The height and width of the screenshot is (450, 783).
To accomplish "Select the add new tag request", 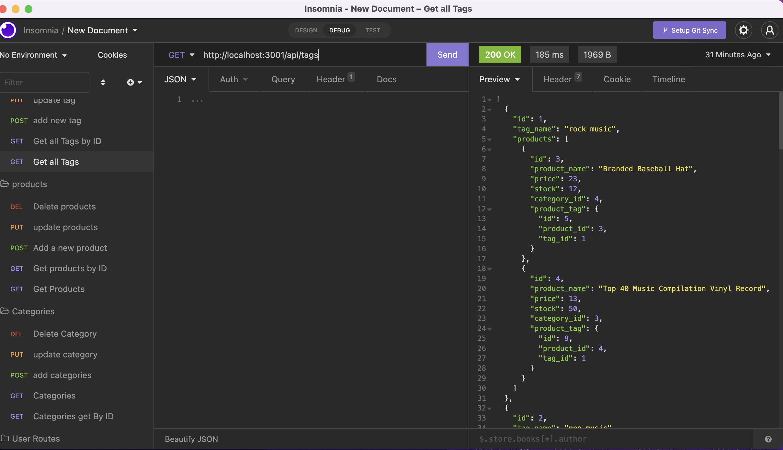I will click(77, 120).
